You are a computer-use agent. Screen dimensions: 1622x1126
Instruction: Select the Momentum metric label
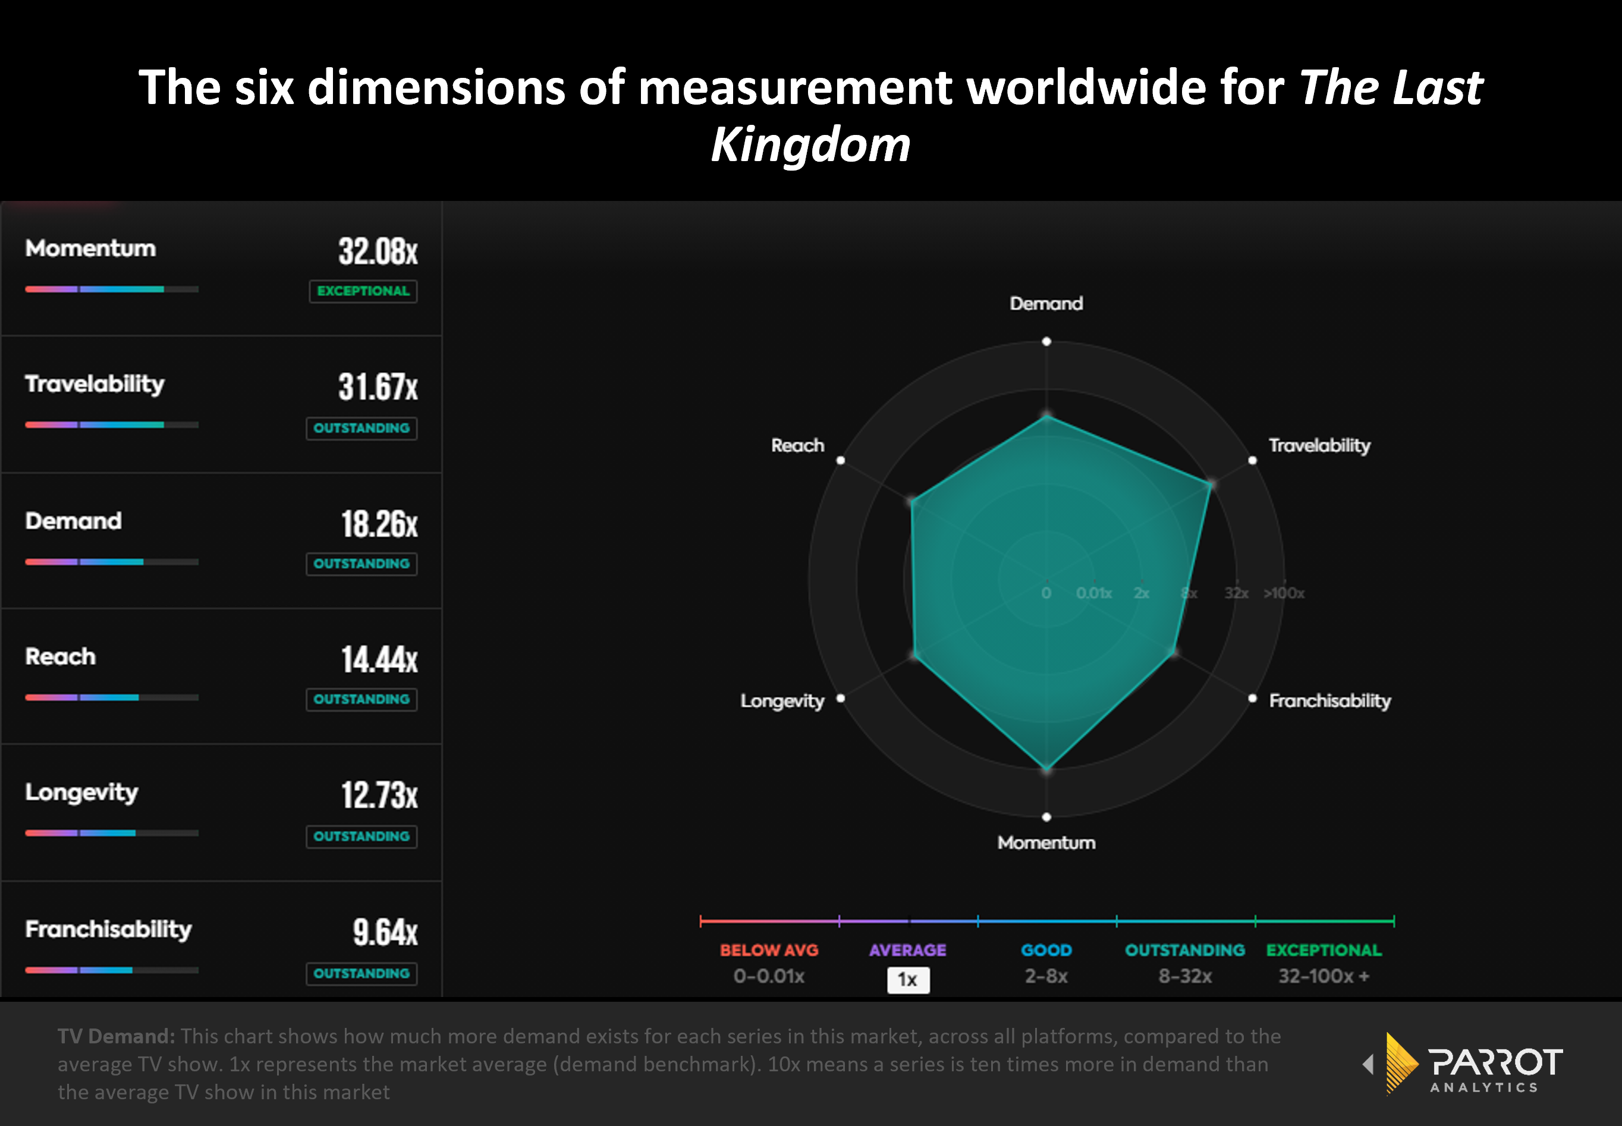point(90,249)
